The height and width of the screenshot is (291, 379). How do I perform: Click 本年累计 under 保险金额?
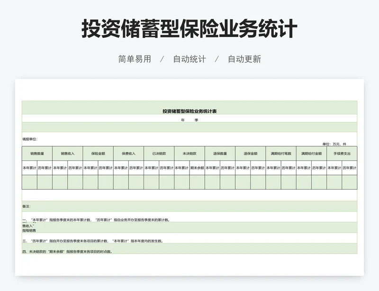click(90, 168)
